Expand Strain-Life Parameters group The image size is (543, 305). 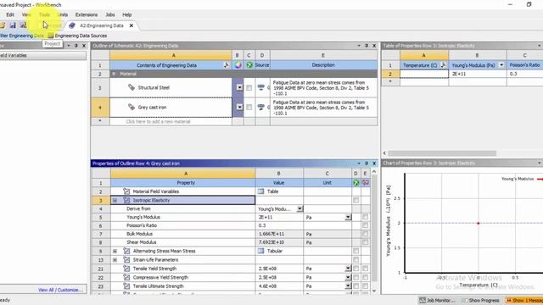[115, 260]
